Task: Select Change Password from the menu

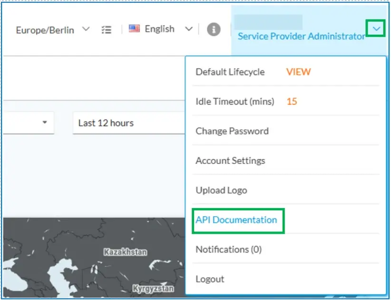Action: 232,131
